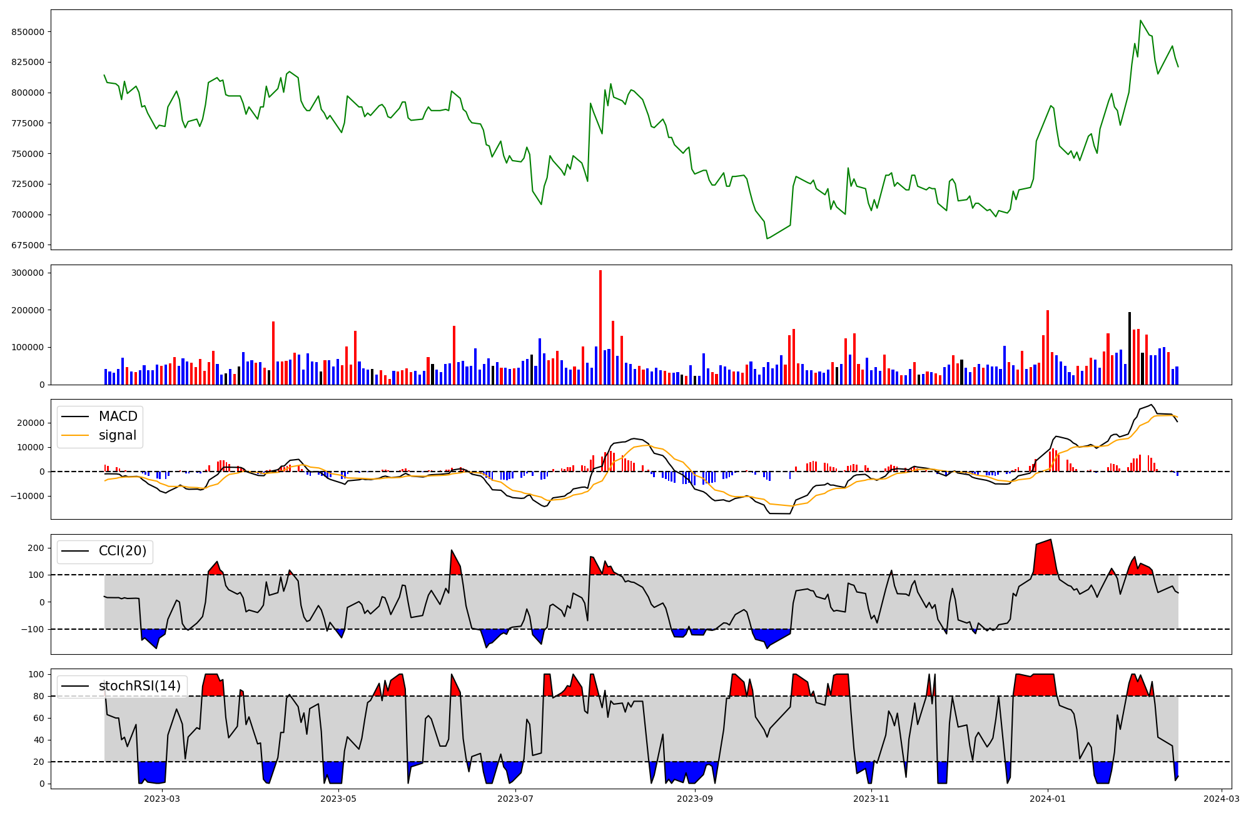
Task: Click the 675000 price axis label
Action: coord(28,245)
